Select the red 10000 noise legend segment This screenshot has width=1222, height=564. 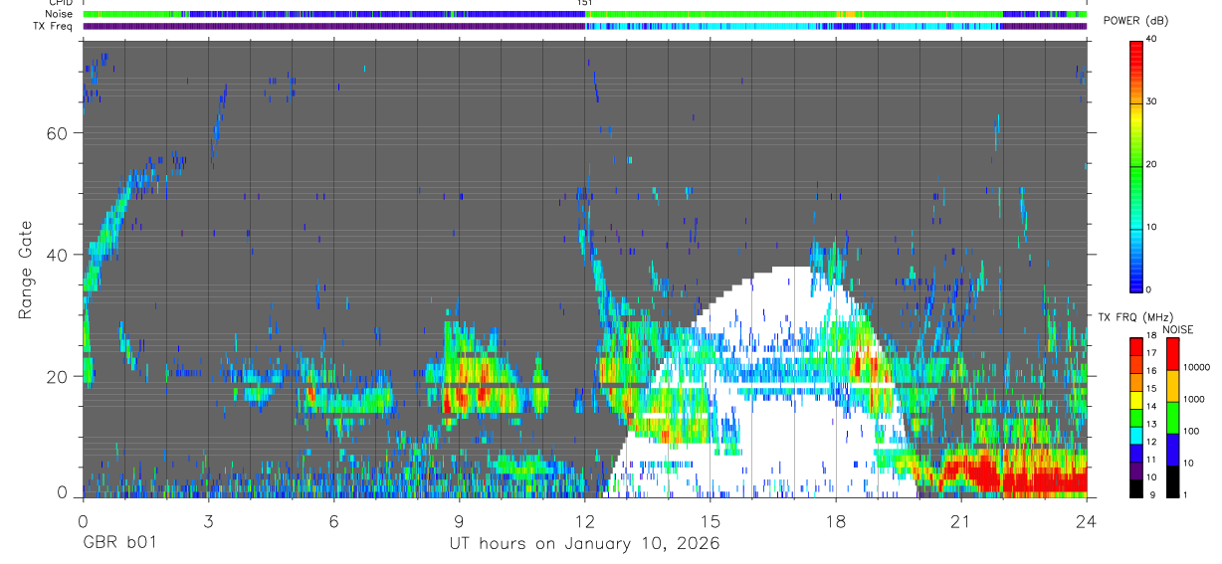pos(1172,354)
